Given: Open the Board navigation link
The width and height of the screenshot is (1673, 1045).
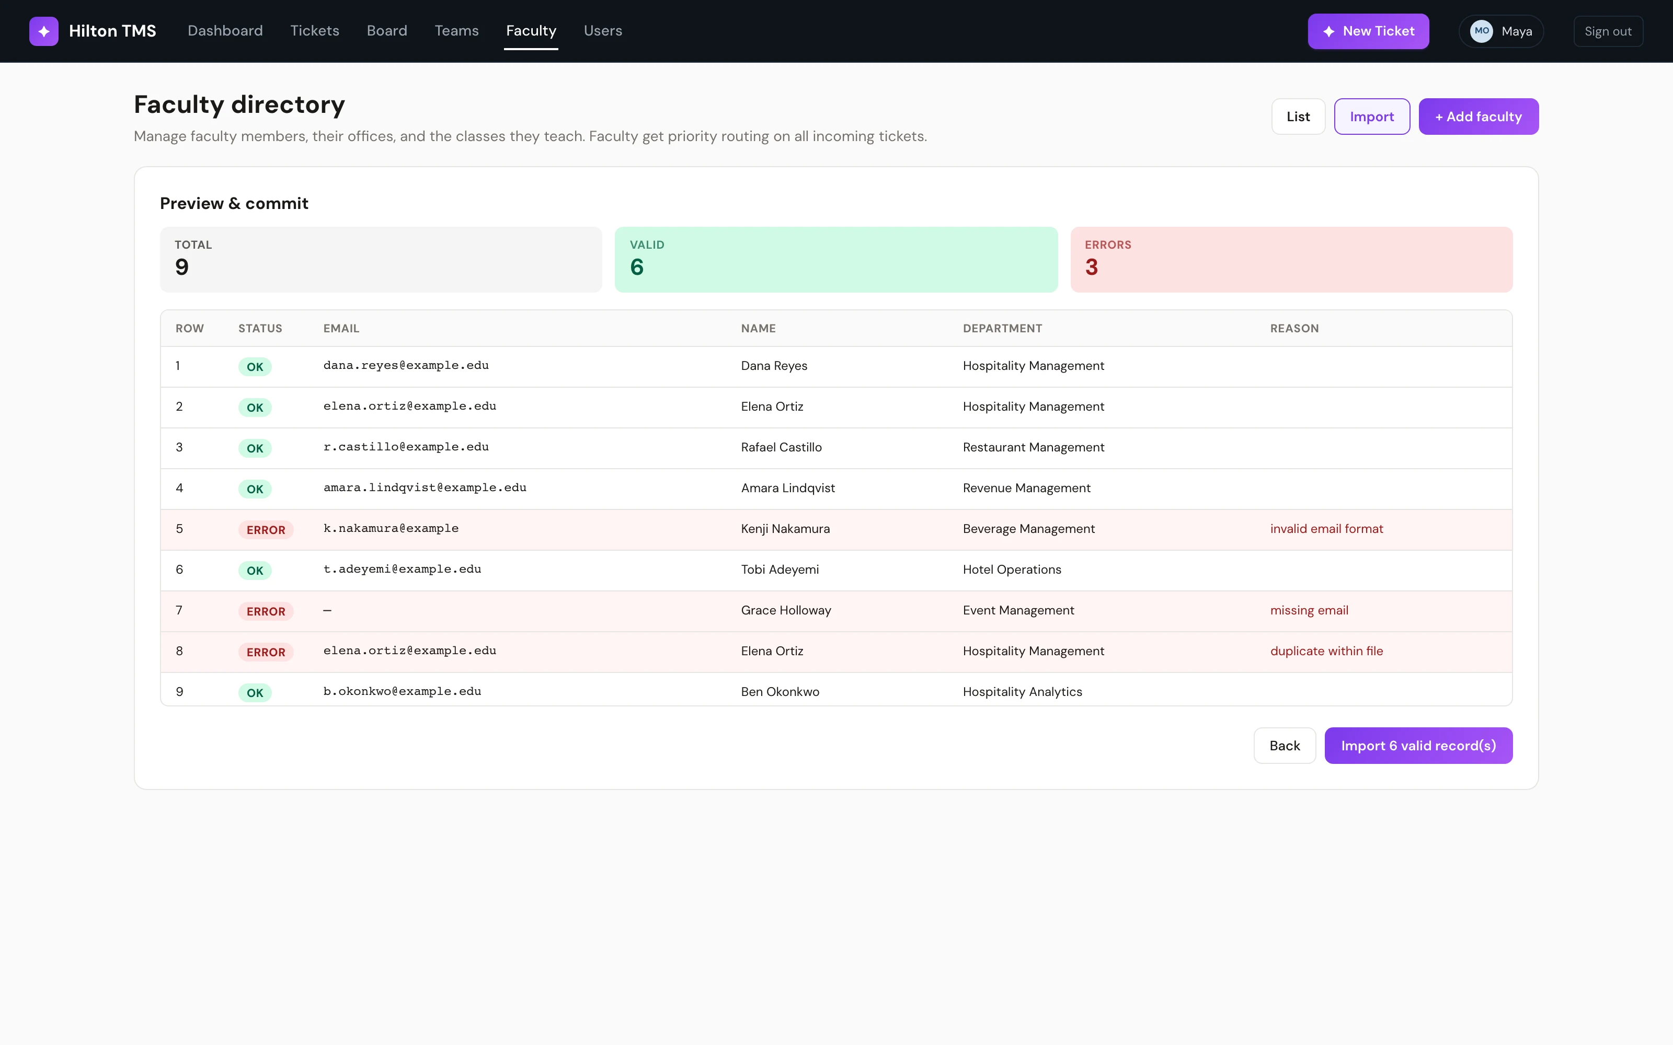Looking at the screenshot, I should tap(386, 31).
